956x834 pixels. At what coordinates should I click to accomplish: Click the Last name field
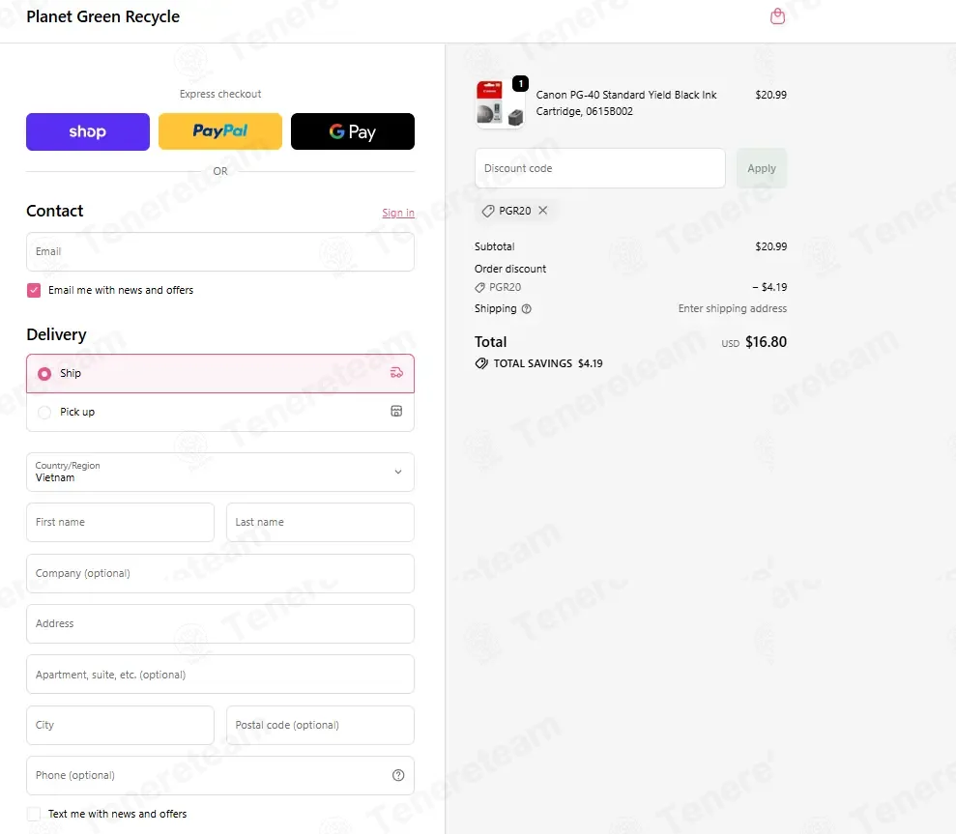320,523
